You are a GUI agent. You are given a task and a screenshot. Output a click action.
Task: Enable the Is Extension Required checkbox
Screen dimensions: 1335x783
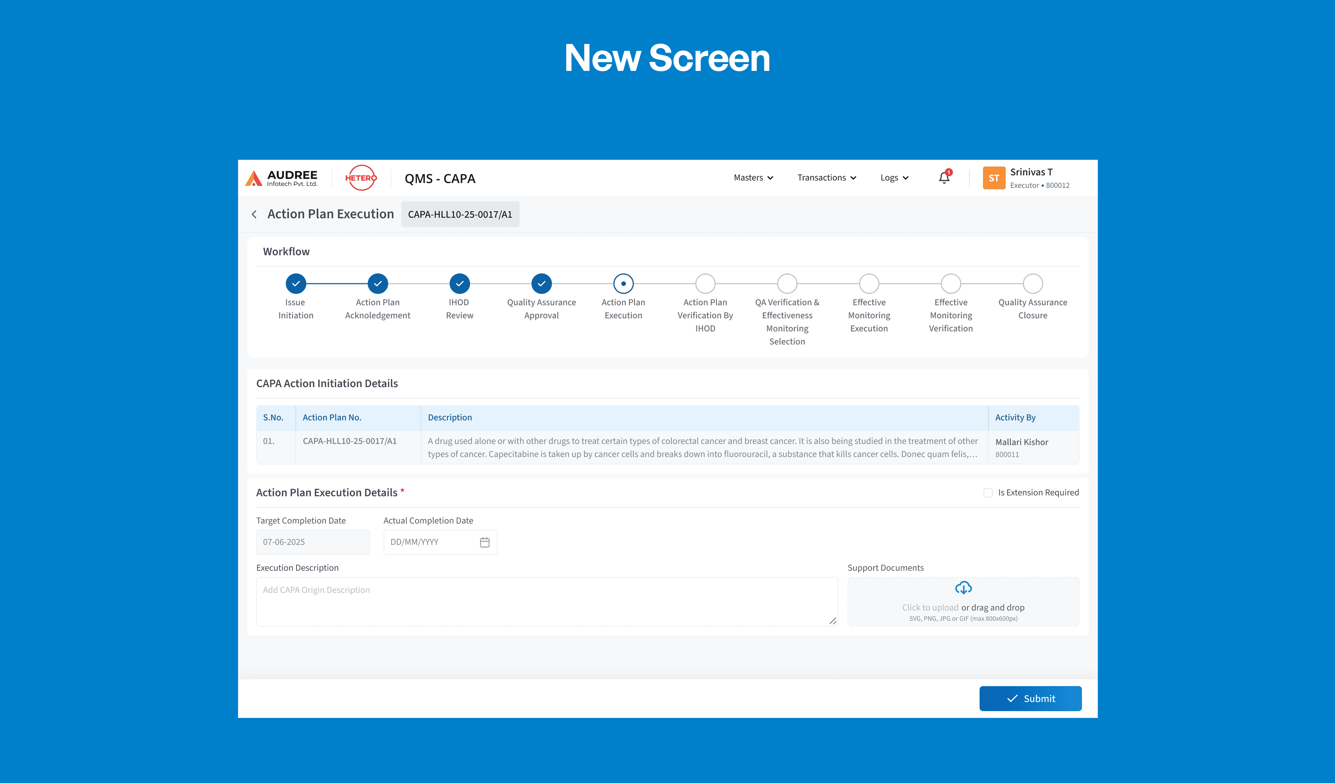988,492
